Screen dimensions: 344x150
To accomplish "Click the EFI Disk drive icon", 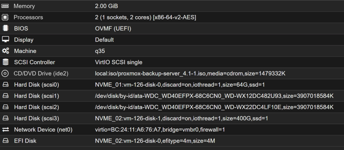I will point(5,141).
